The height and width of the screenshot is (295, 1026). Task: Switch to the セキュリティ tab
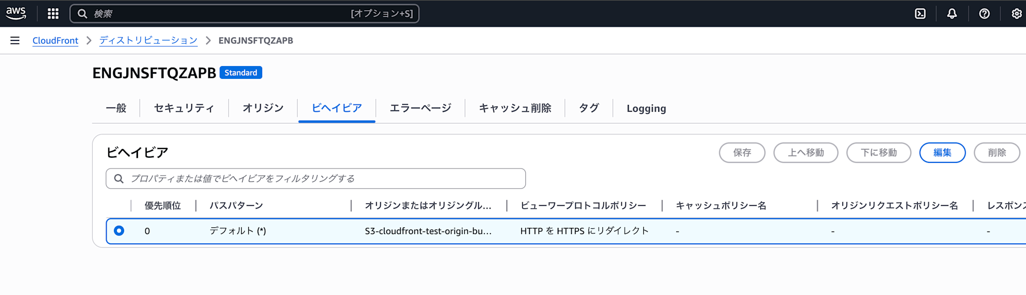[184, 108]
